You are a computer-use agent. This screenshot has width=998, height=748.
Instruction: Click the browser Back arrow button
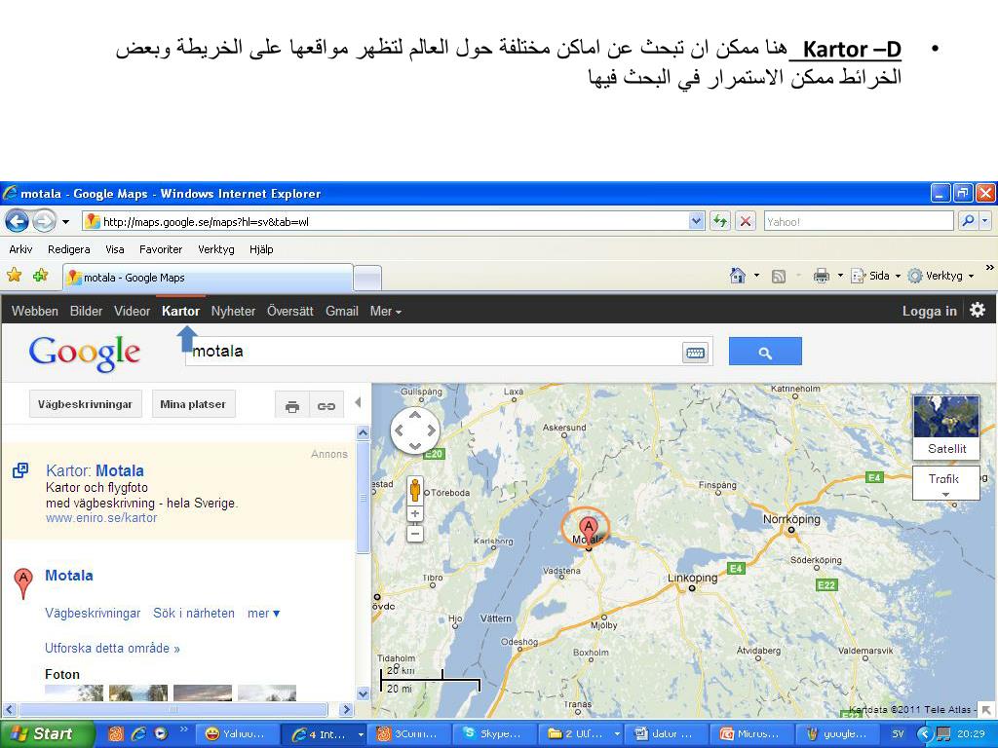[18, 221]
